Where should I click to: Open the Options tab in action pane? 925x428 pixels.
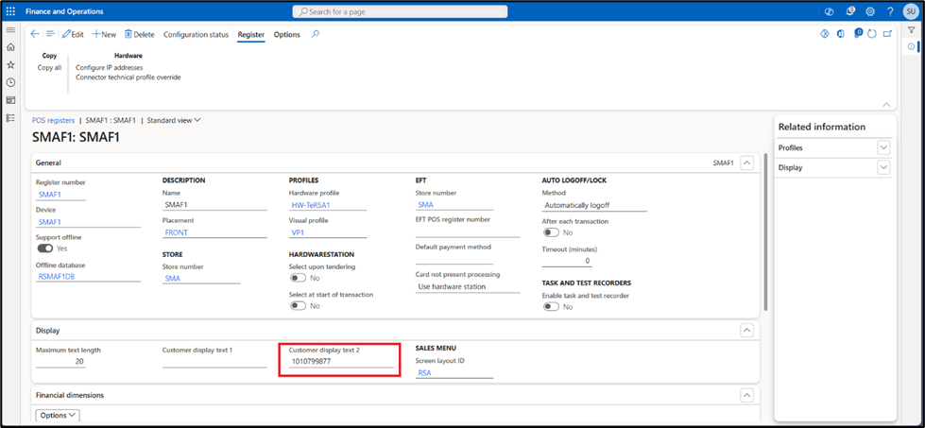click(x=286, y=34)
